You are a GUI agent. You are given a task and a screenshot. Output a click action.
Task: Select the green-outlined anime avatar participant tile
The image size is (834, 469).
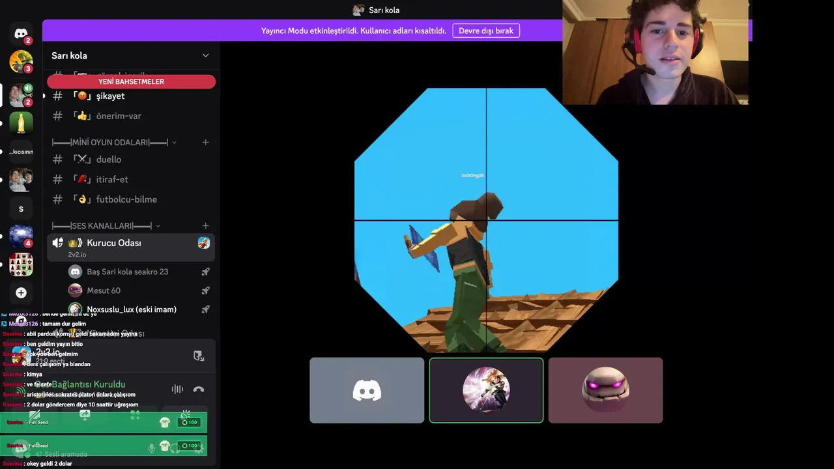click(x=486, y=390)
